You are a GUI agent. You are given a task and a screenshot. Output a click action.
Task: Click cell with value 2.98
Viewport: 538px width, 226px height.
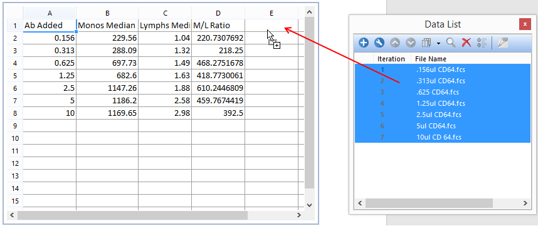(x=165, y=113)
